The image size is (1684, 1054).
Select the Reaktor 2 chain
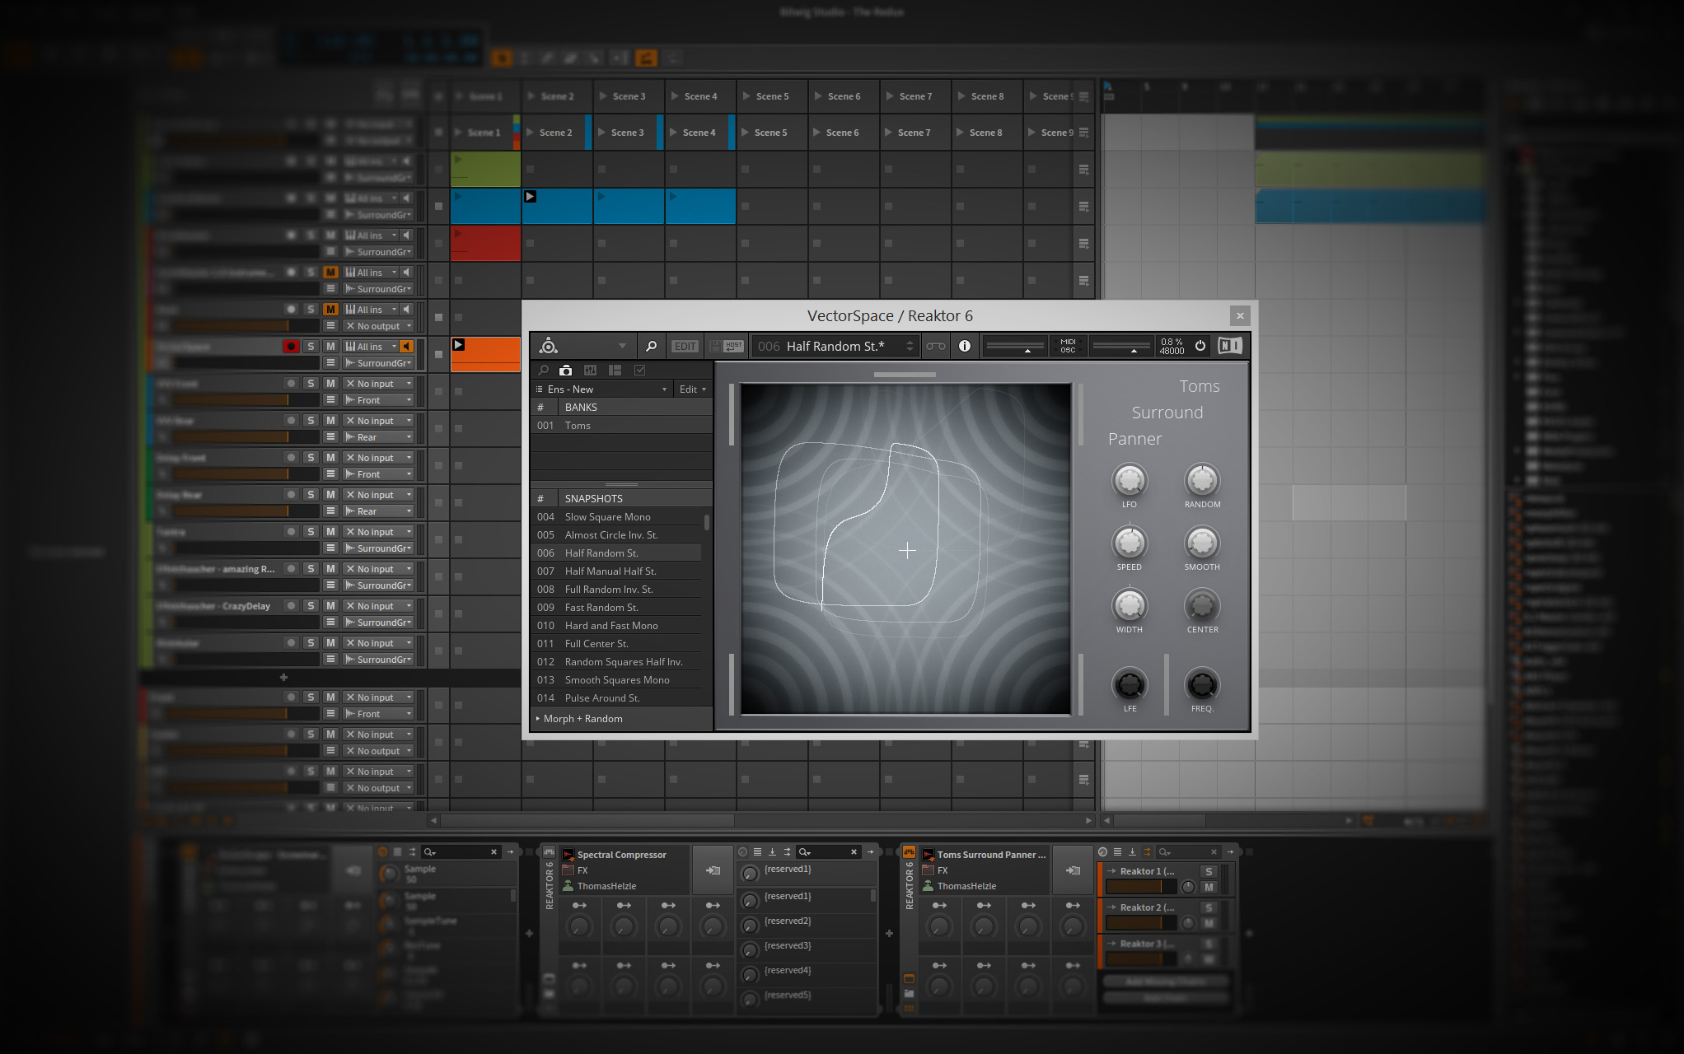click(x=1147, y=907)
